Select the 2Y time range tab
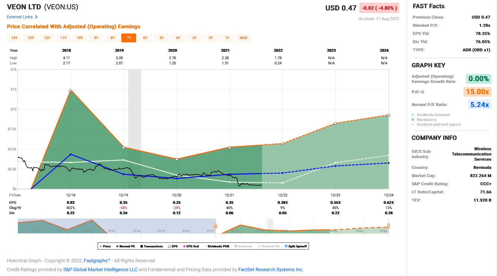 click(211, 38)
